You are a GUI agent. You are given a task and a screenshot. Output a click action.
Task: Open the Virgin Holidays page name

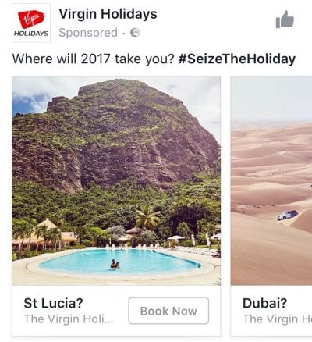pos(108,14)
